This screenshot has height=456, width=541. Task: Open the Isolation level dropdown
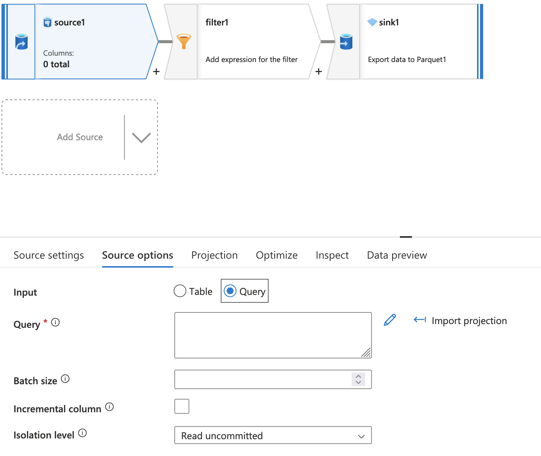point(273,435)
